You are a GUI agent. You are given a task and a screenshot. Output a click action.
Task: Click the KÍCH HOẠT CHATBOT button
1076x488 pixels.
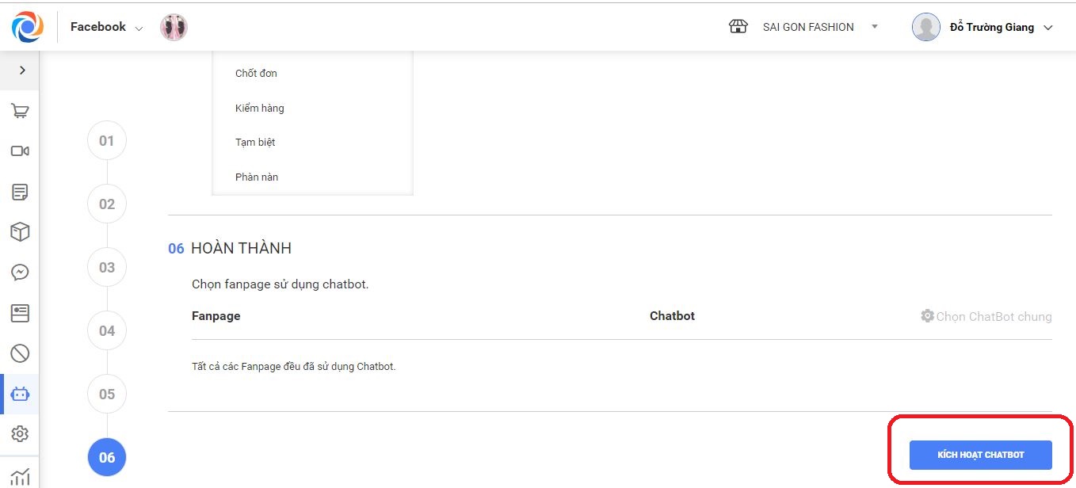coord(981,455)
